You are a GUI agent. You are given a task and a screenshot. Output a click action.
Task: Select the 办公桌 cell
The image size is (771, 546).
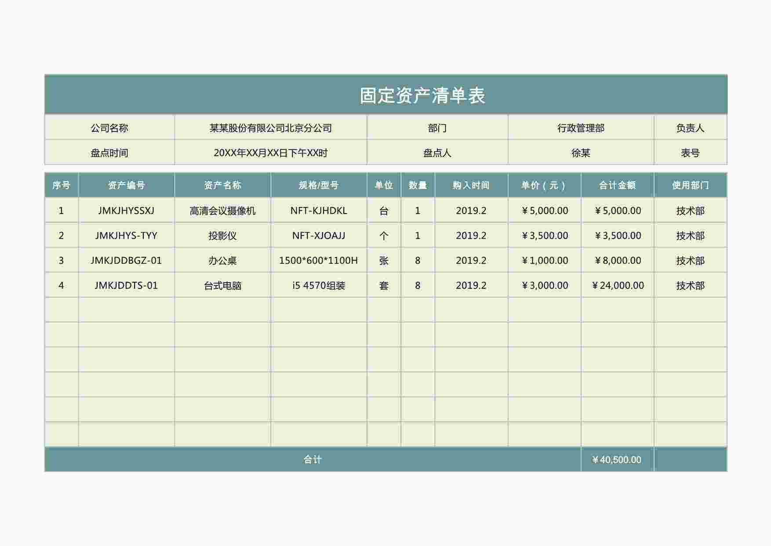point(223,260)
